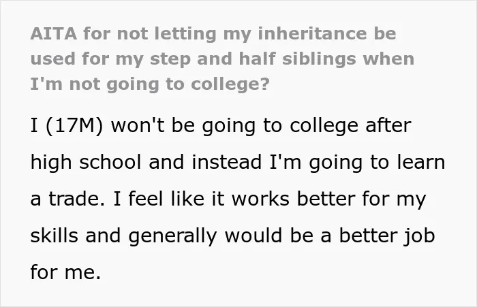Click the title line "I'm not going to college?"
The height and width of the screenshot is (307, 477).
(150, 84)
